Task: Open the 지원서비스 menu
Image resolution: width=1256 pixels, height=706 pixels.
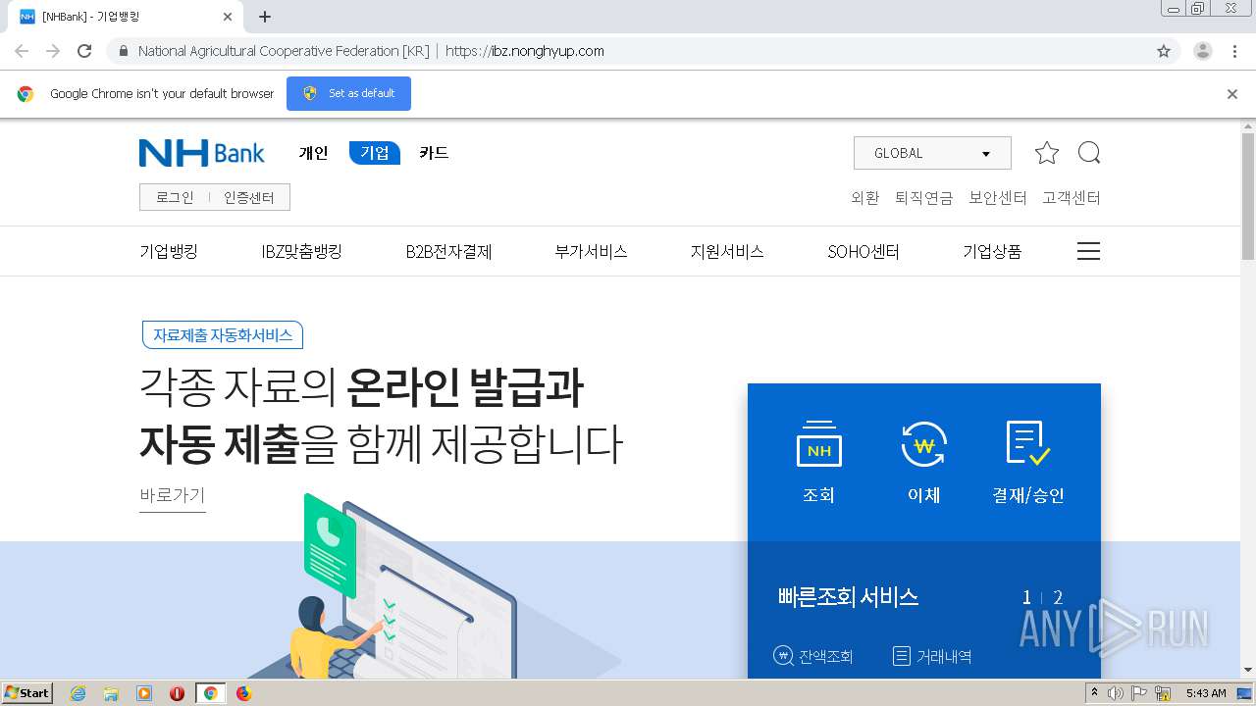Action: [x=727, y=252]
